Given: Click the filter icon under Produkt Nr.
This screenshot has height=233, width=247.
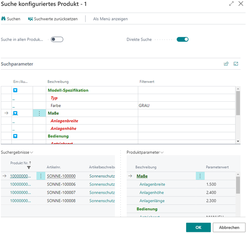Looking at the screenshot, I should 28,168.
